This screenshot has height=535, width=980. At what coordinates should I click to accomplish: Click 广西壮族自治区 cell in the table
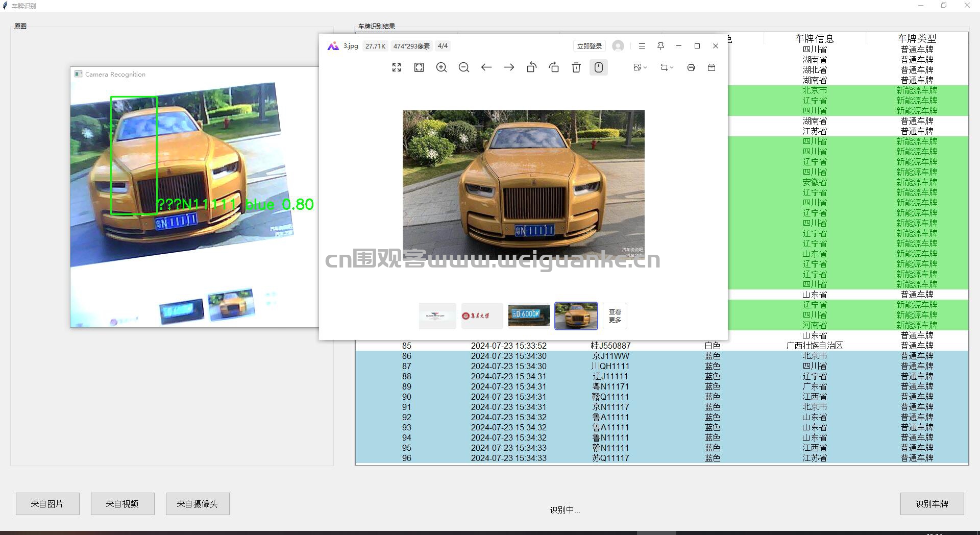pyautogui.click(x=815, y=346)
